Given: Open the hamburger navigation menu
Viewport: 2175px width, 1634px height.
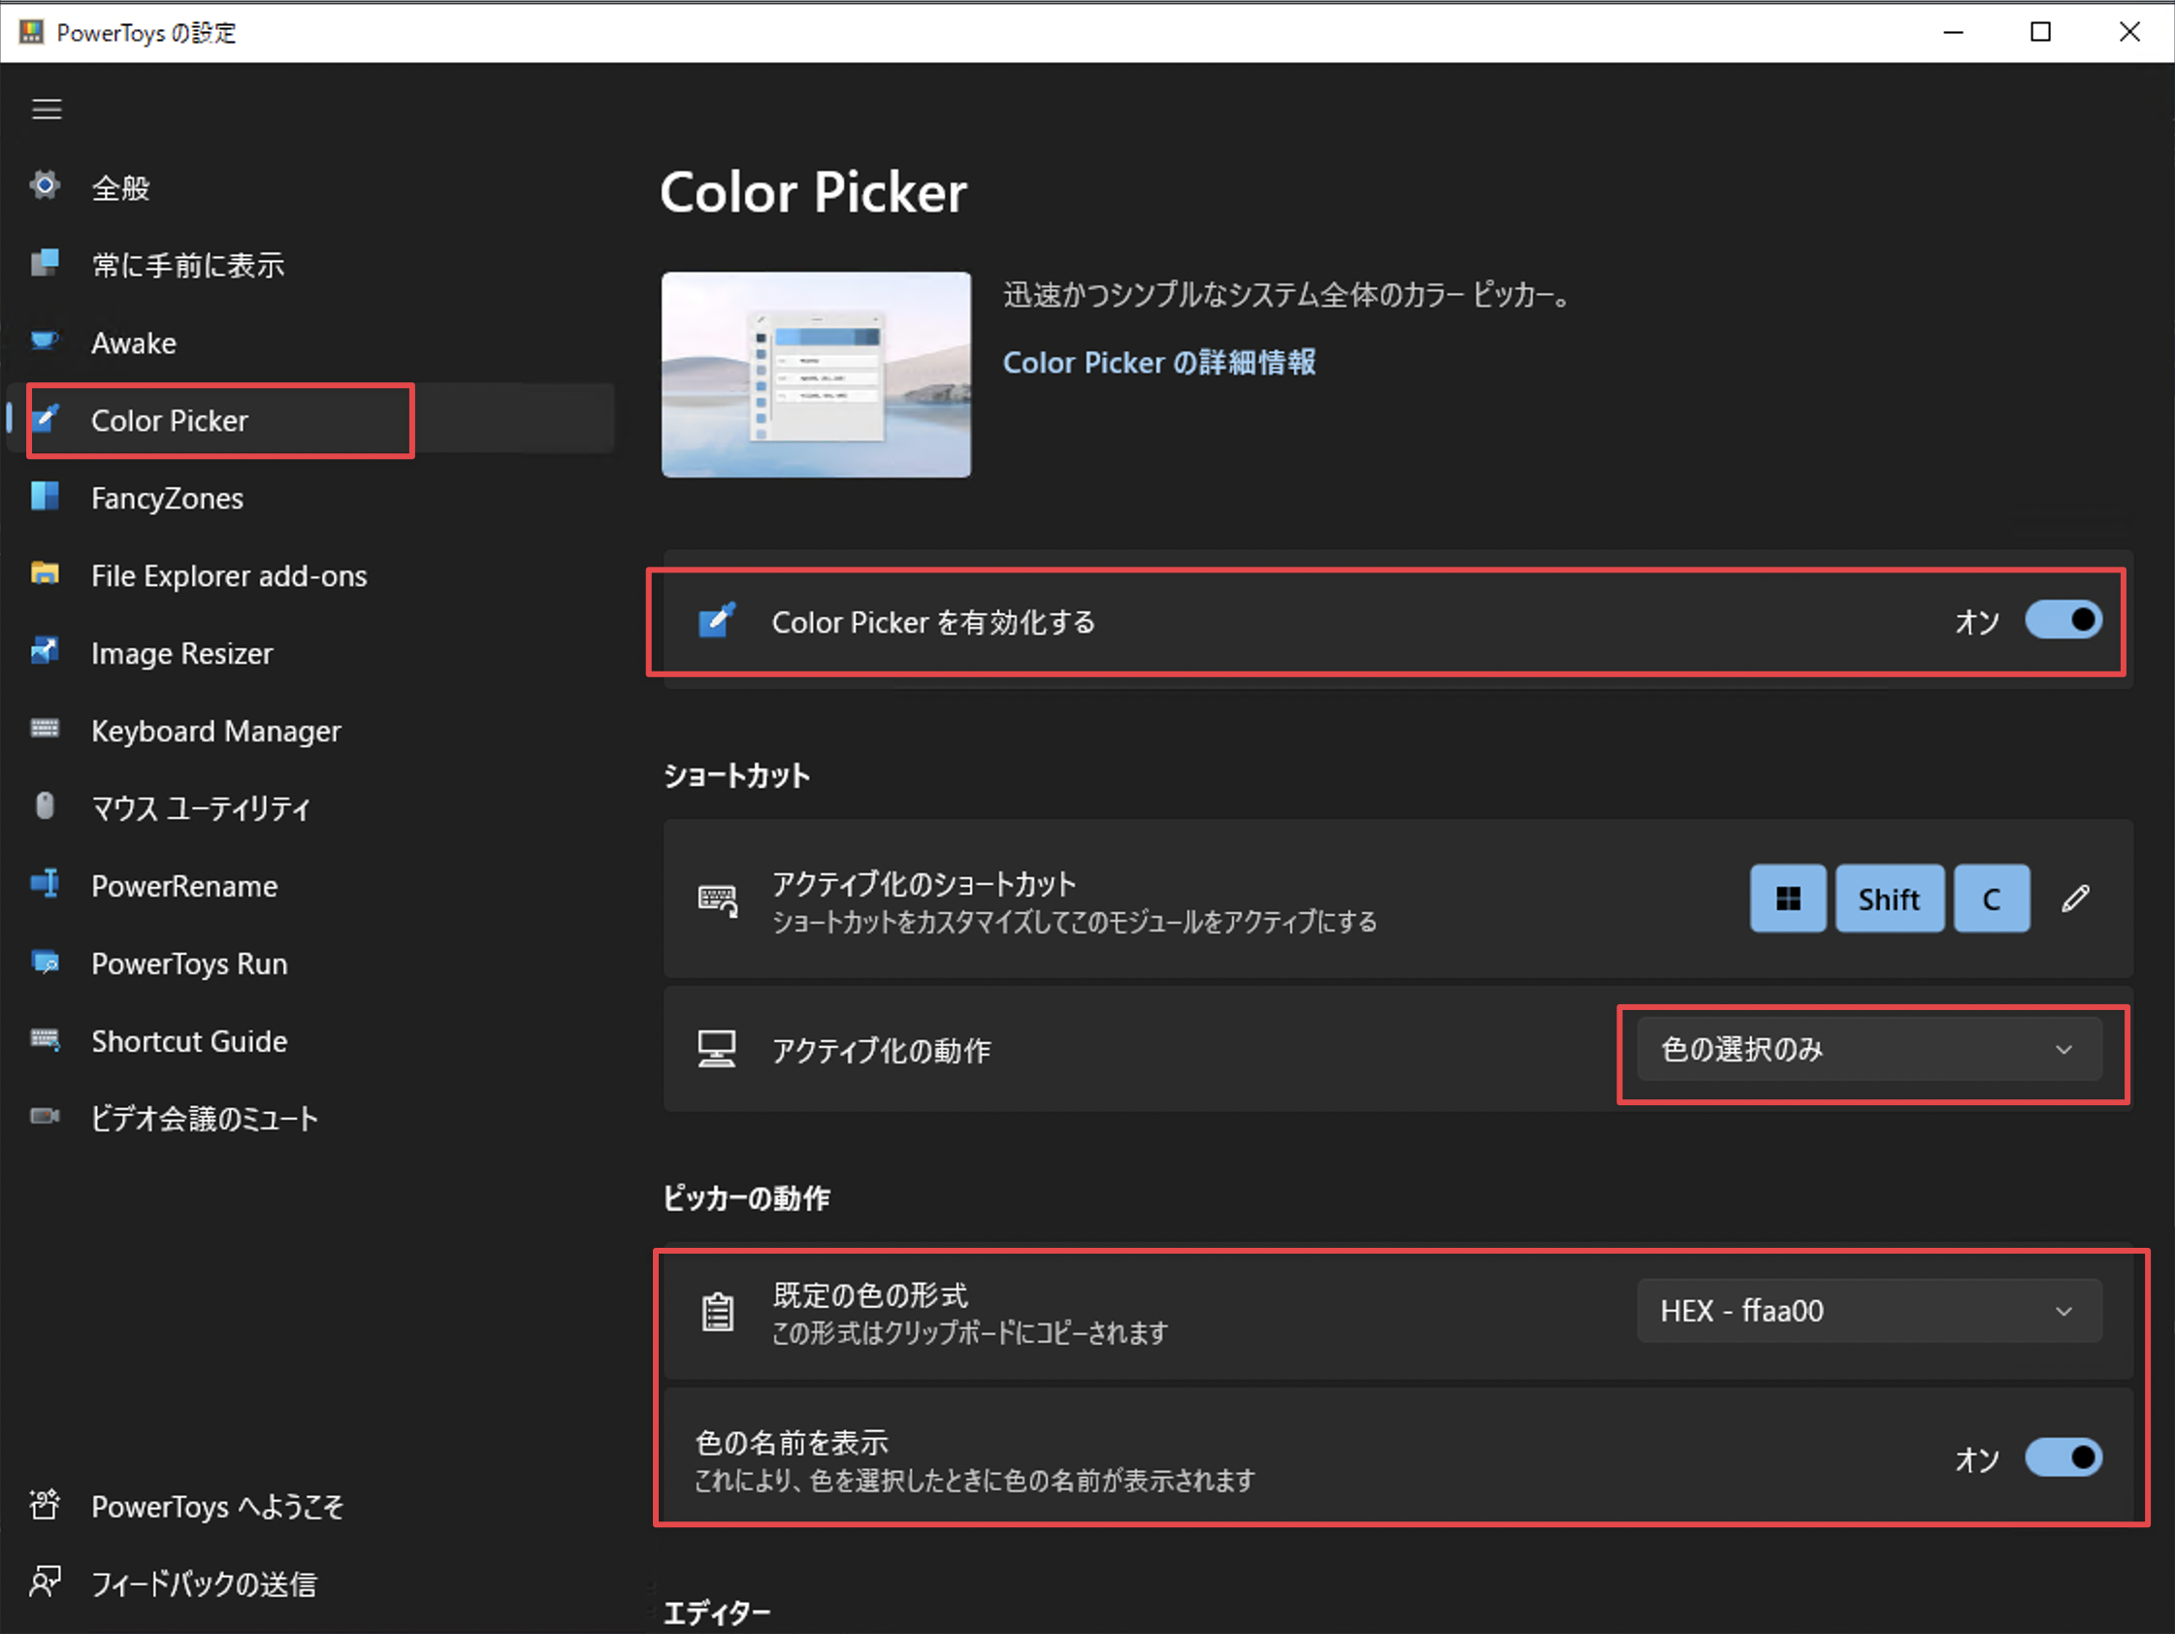Looking at the screenshot, I should [47, 110].
